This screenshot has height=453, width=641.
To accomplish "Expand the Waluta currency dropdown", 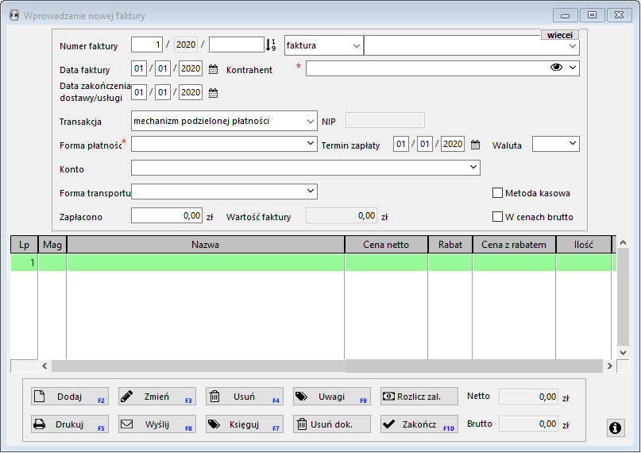I will pos(572,144).
